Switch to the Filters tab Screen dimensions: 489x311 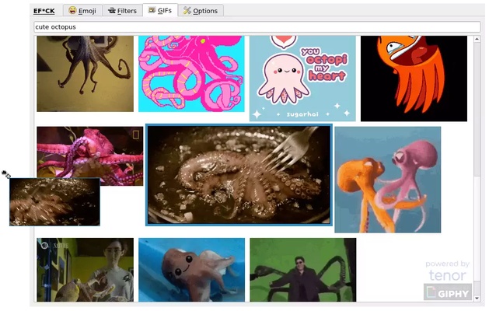(122, 11)
